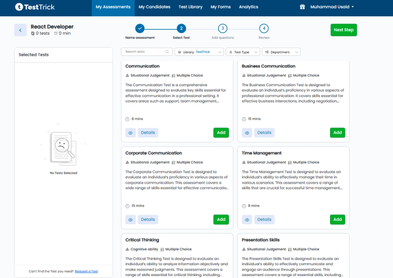This screenshot has width=393, height=278.
Task: Go back using the left chevron button
Action: point(20,30)
